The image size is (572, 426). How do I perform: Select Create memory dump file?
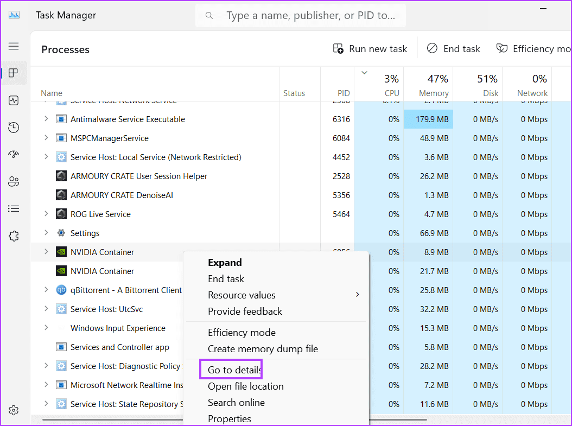[276, 349]
